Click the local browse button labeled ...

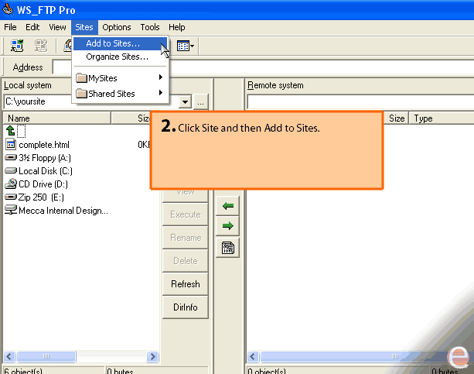click(x=200, y=101)
